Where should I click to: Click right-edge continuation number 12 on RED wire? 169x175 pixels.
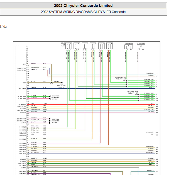(x=157, y=104)
